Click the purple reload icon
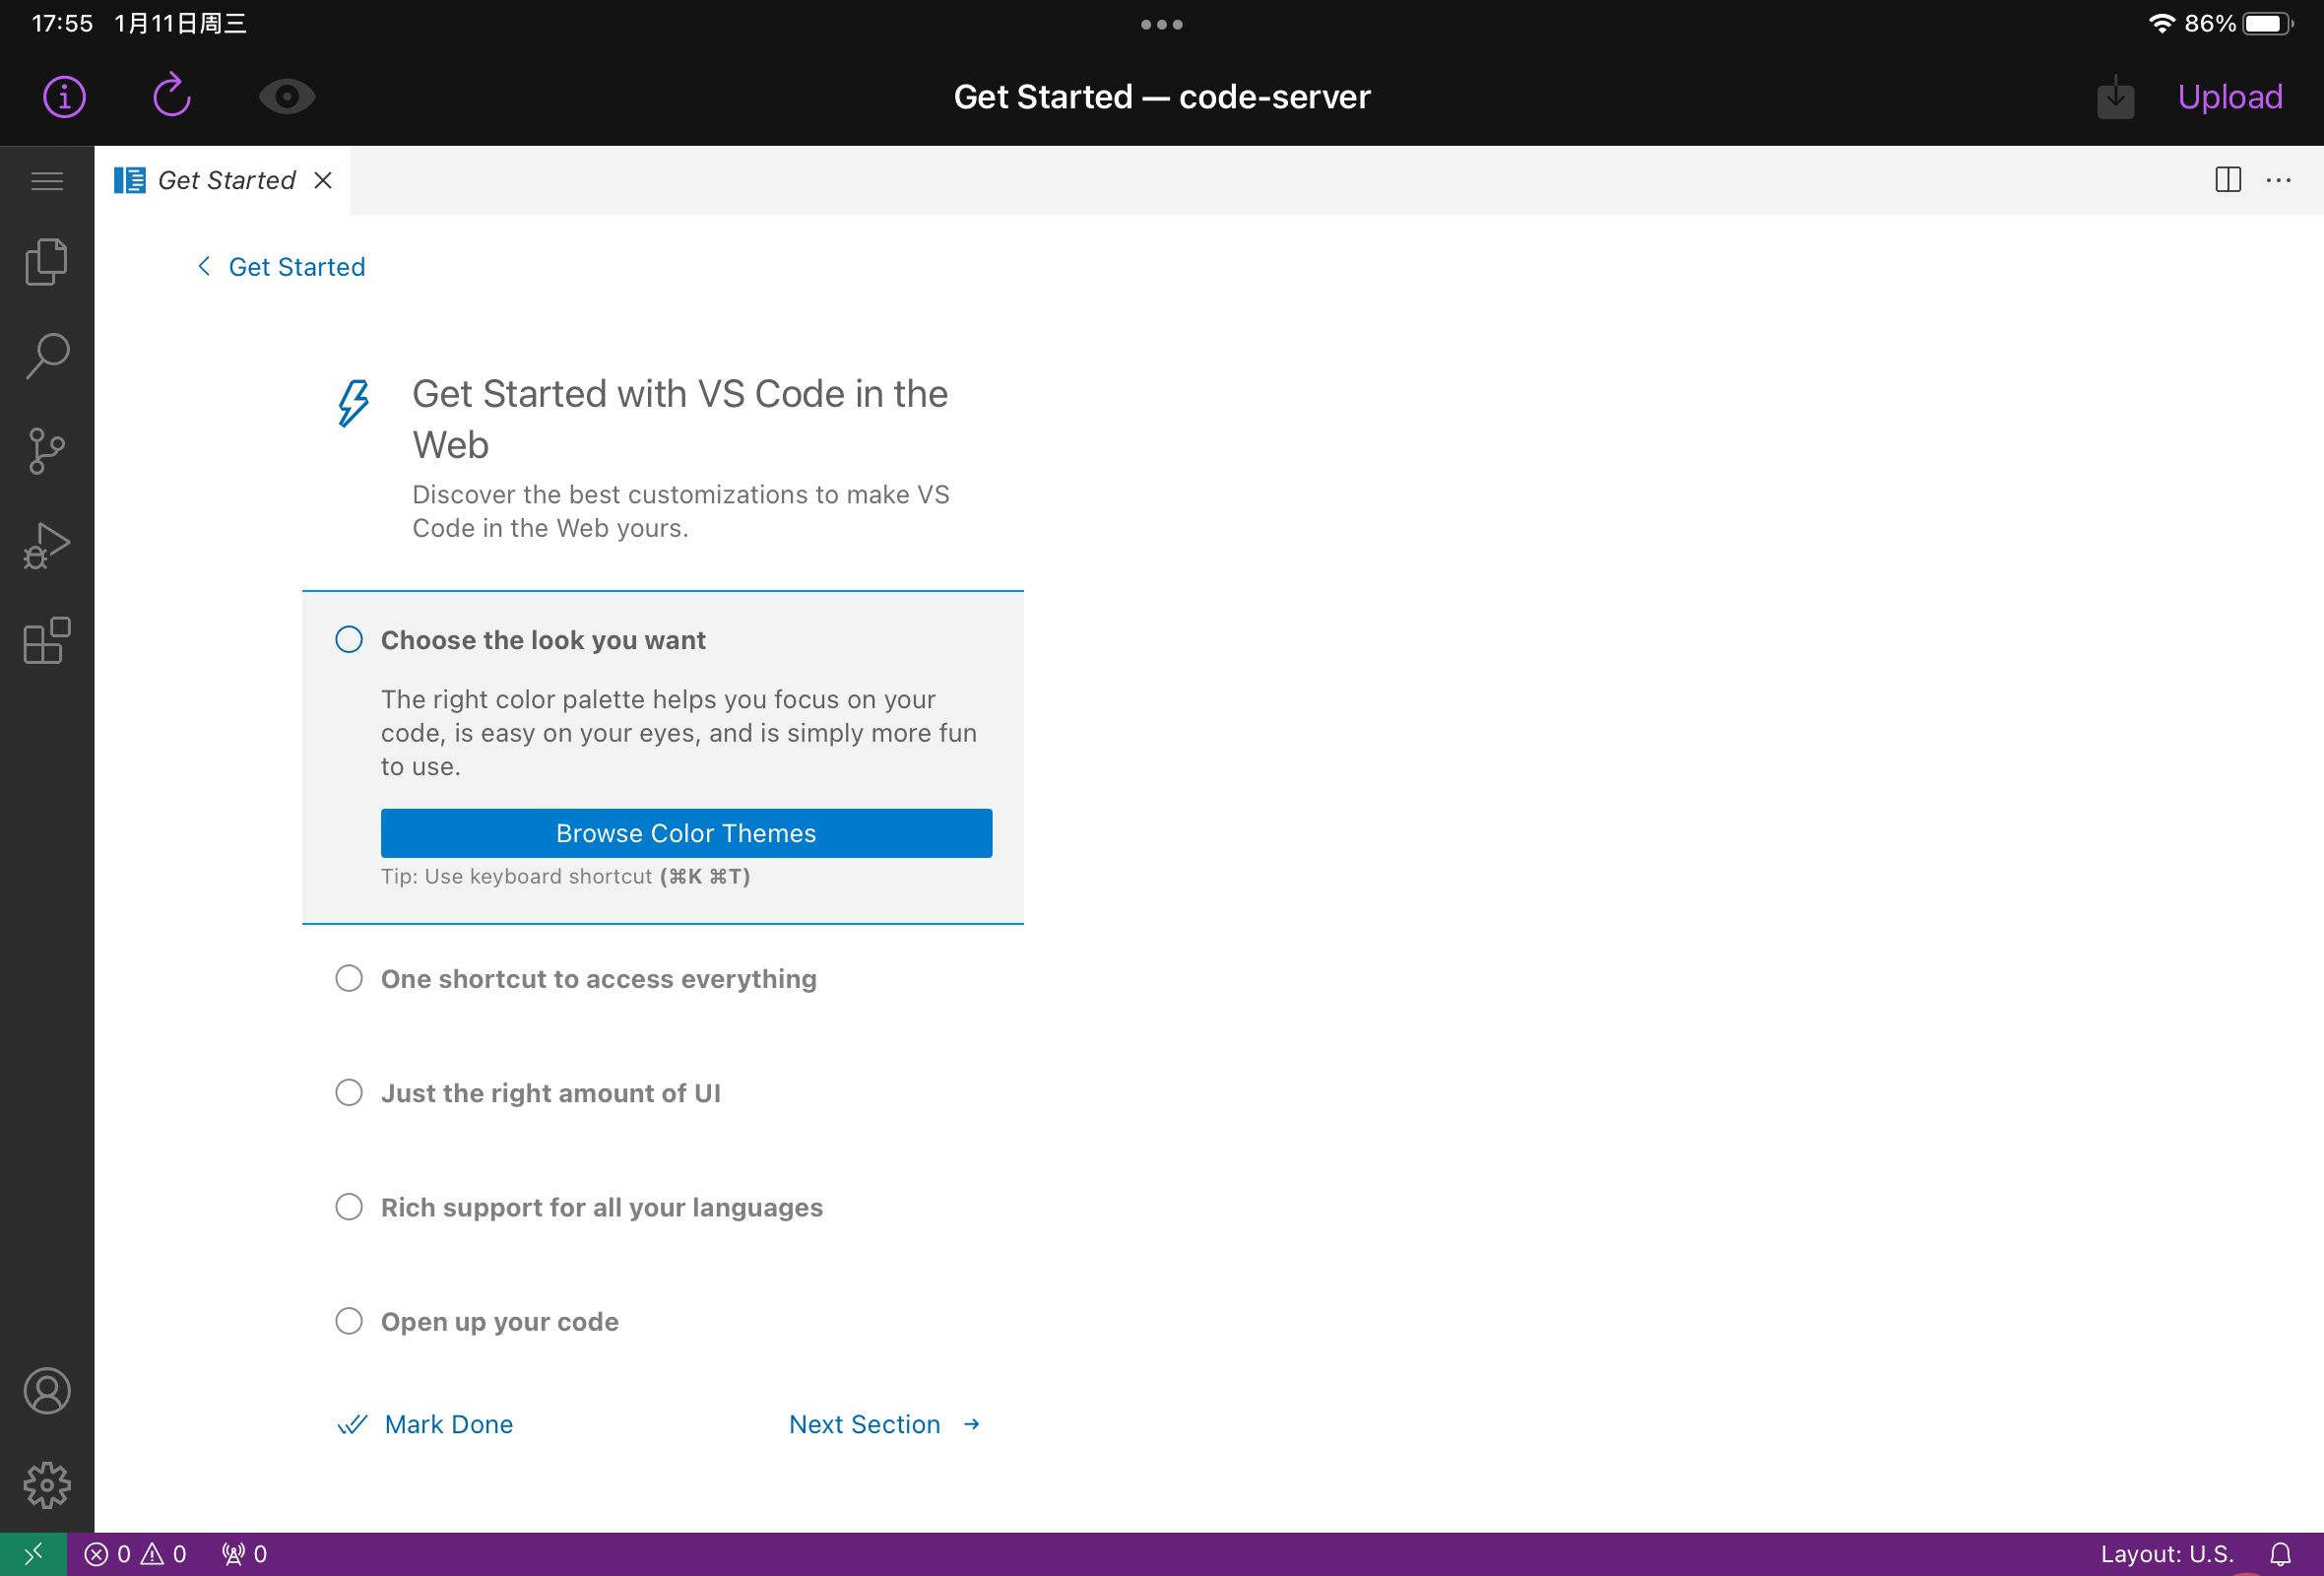2324x1576 pixels. (172, 95)
